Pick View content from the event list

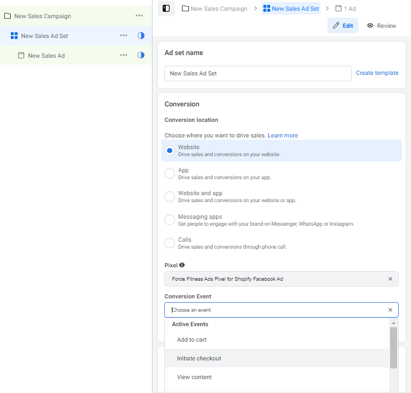(194, 377)
